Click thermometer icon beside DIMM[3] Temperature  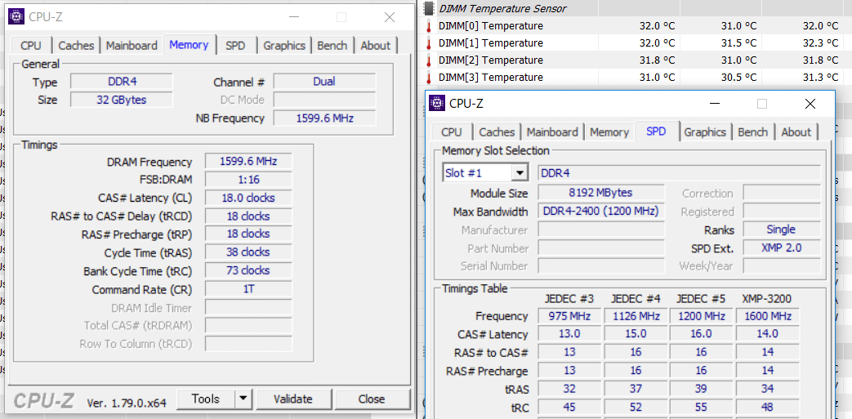[x=428, y=78]
